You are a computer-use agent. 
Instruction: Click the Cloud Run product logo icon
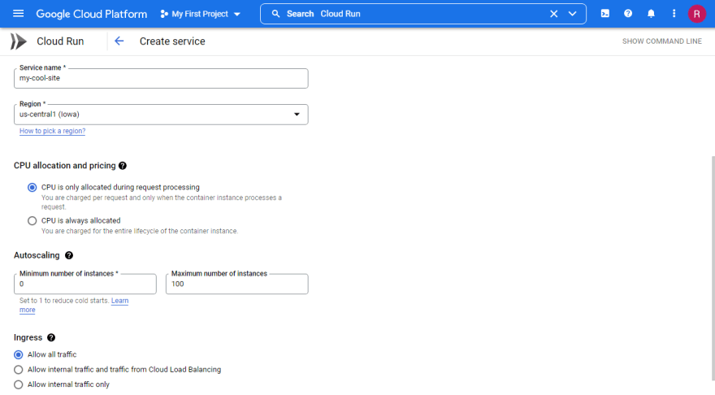pyautogui.click(x=19, y=41)
